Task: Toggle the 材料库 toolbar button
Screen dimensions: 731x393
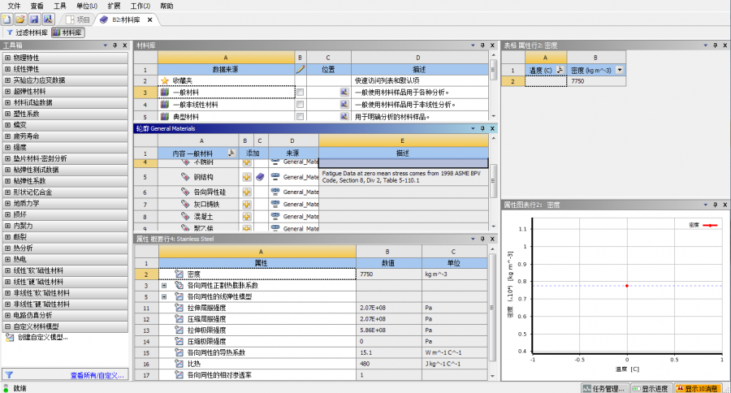Action: (68, 32)
